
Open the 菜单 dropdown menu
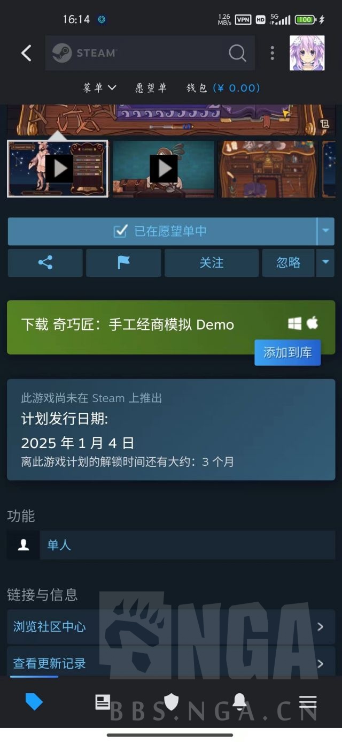pyautogui.click(x=99, y=88)
